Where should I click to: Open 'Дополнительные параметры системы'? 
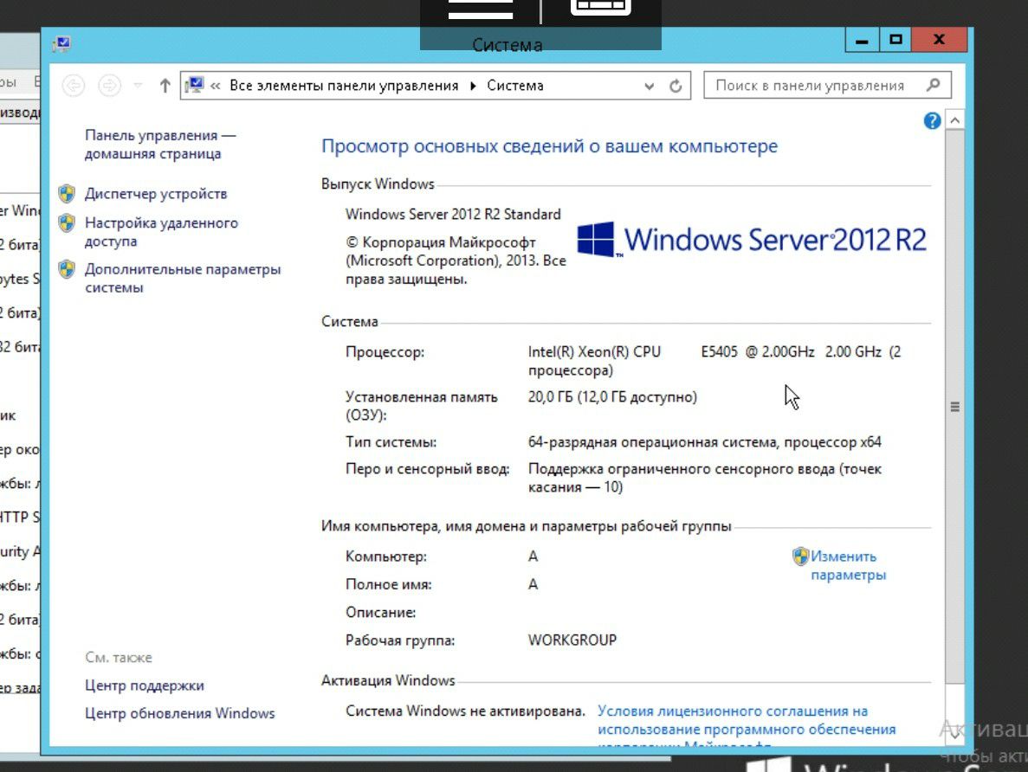(x=182, y=279)
